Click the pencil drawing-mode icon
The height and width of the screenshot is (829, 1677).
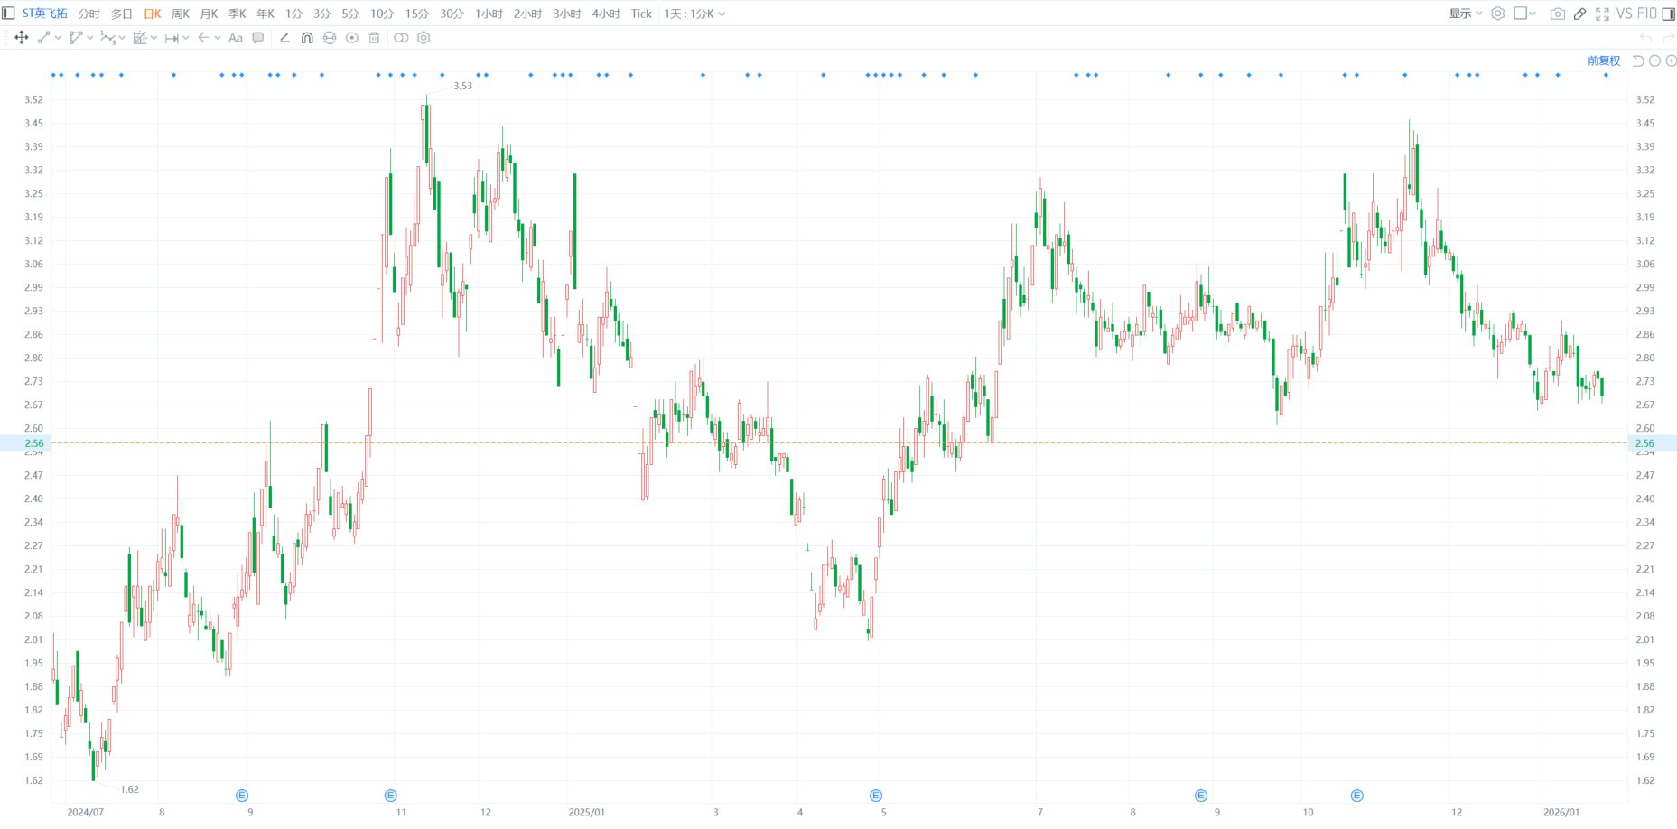click(x=1579, y=14)
